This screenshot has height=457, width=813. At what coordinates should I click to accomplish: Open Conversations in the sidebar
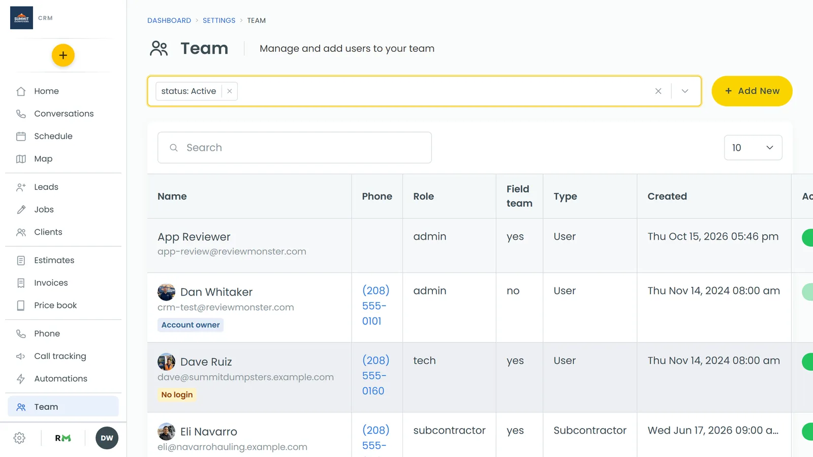(x=63, y=114)
